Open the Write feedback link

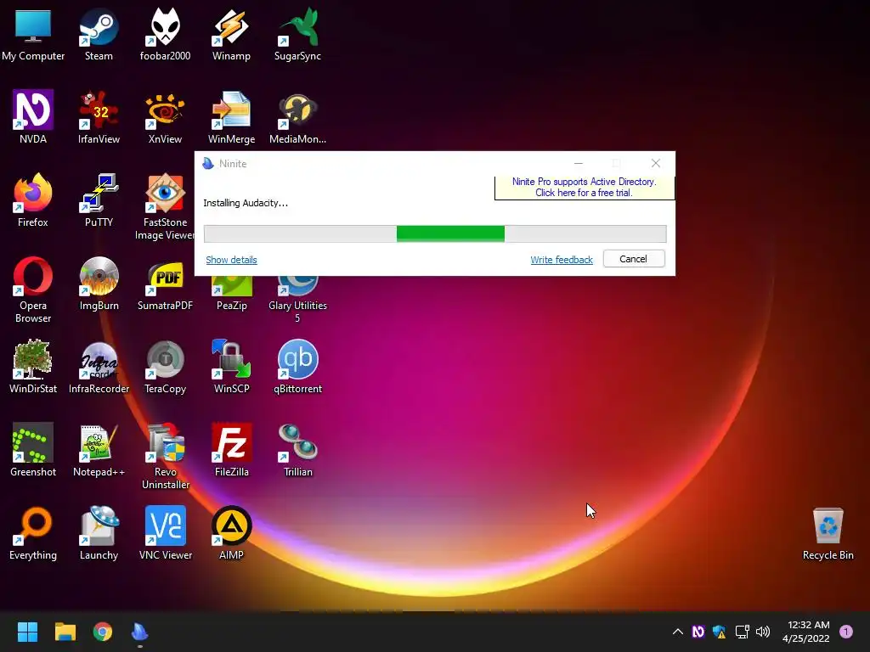(562, 260)
